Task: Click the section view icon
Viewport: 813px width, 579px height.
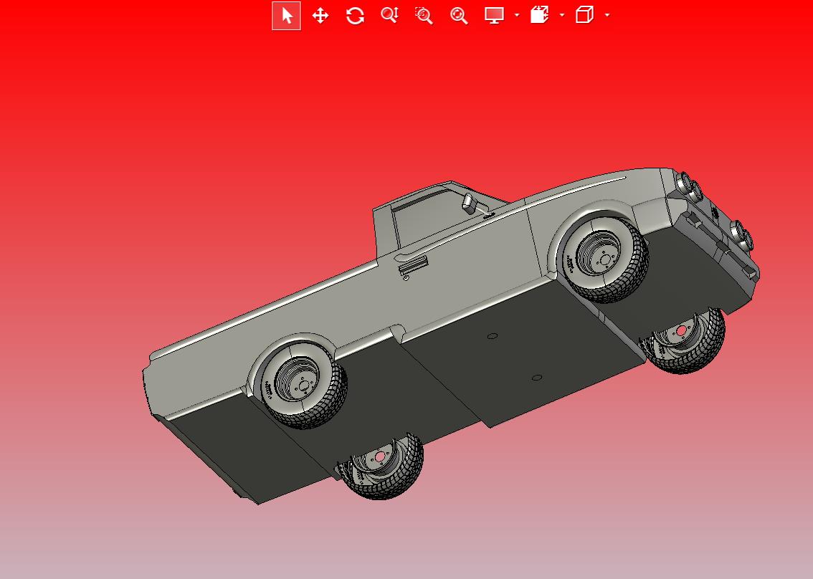Action: (539, 14)
